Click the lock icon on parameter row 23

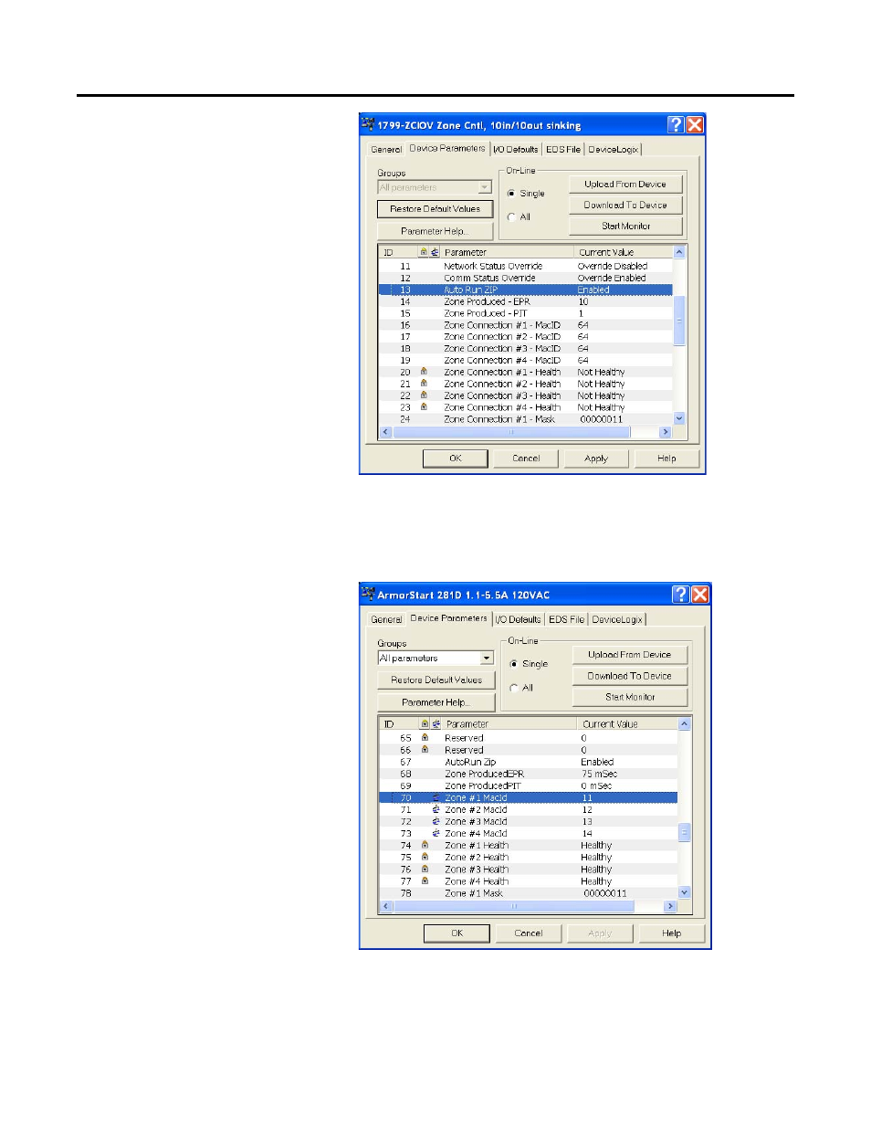click(x=424, y=407)
